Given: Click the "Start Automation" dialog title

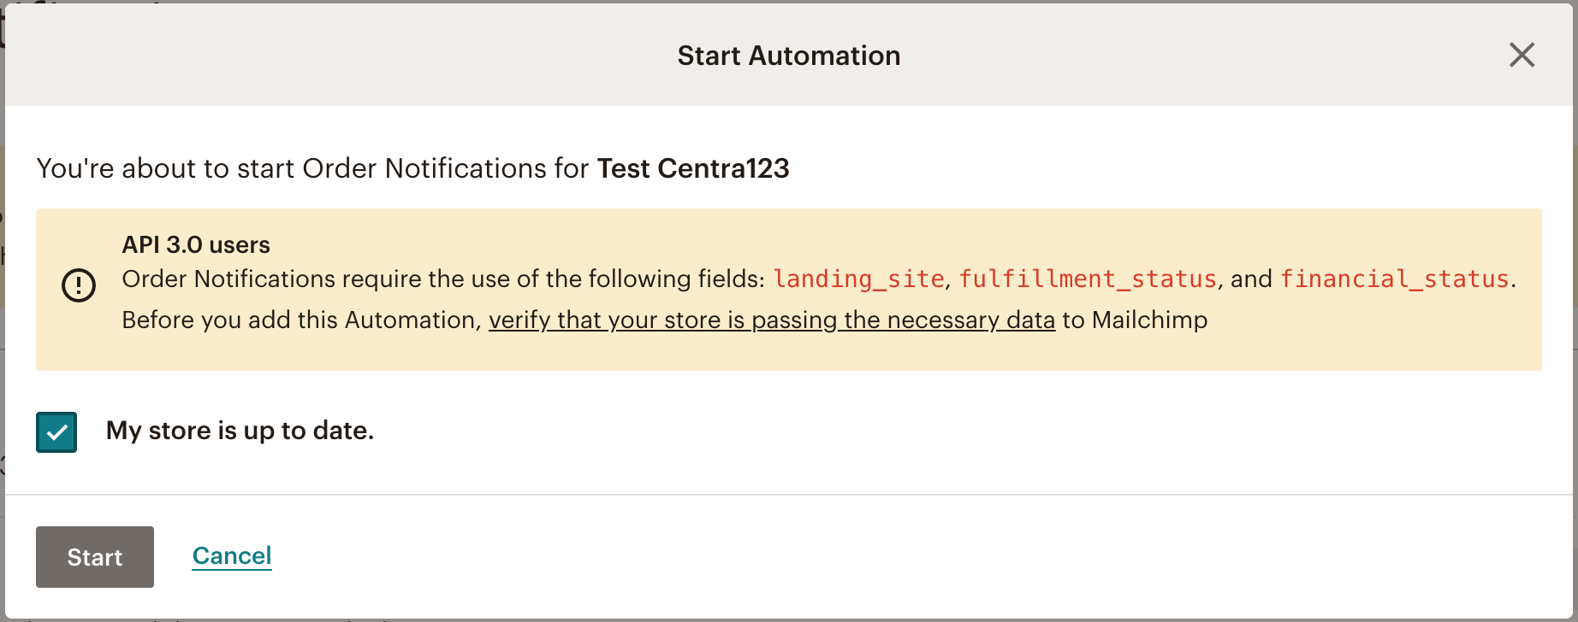Looking at the screenshot, I should (x=788, y=55).
